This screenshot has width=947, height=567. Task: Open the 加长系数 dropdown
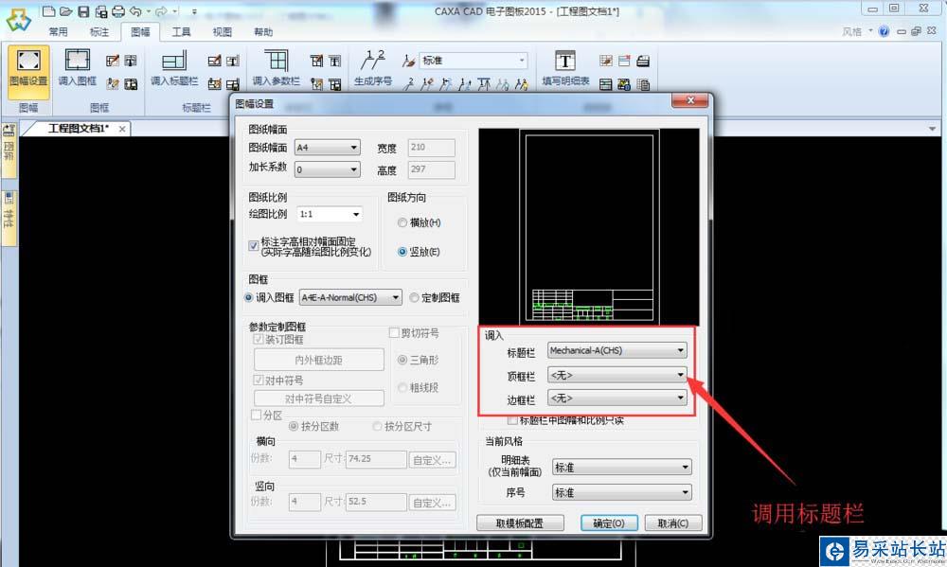pyautogui.click(x=328, y=169)
